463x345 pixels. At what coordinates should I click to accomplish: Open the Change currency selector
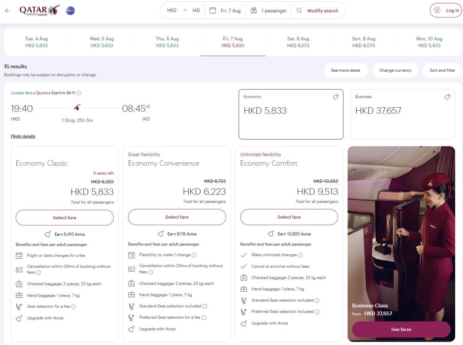395,70
